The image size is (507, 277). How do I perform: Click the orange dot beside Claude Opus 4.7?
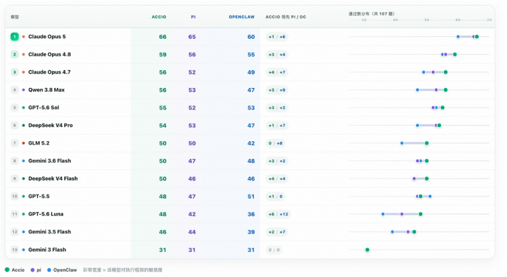click(x=23, y=72)
